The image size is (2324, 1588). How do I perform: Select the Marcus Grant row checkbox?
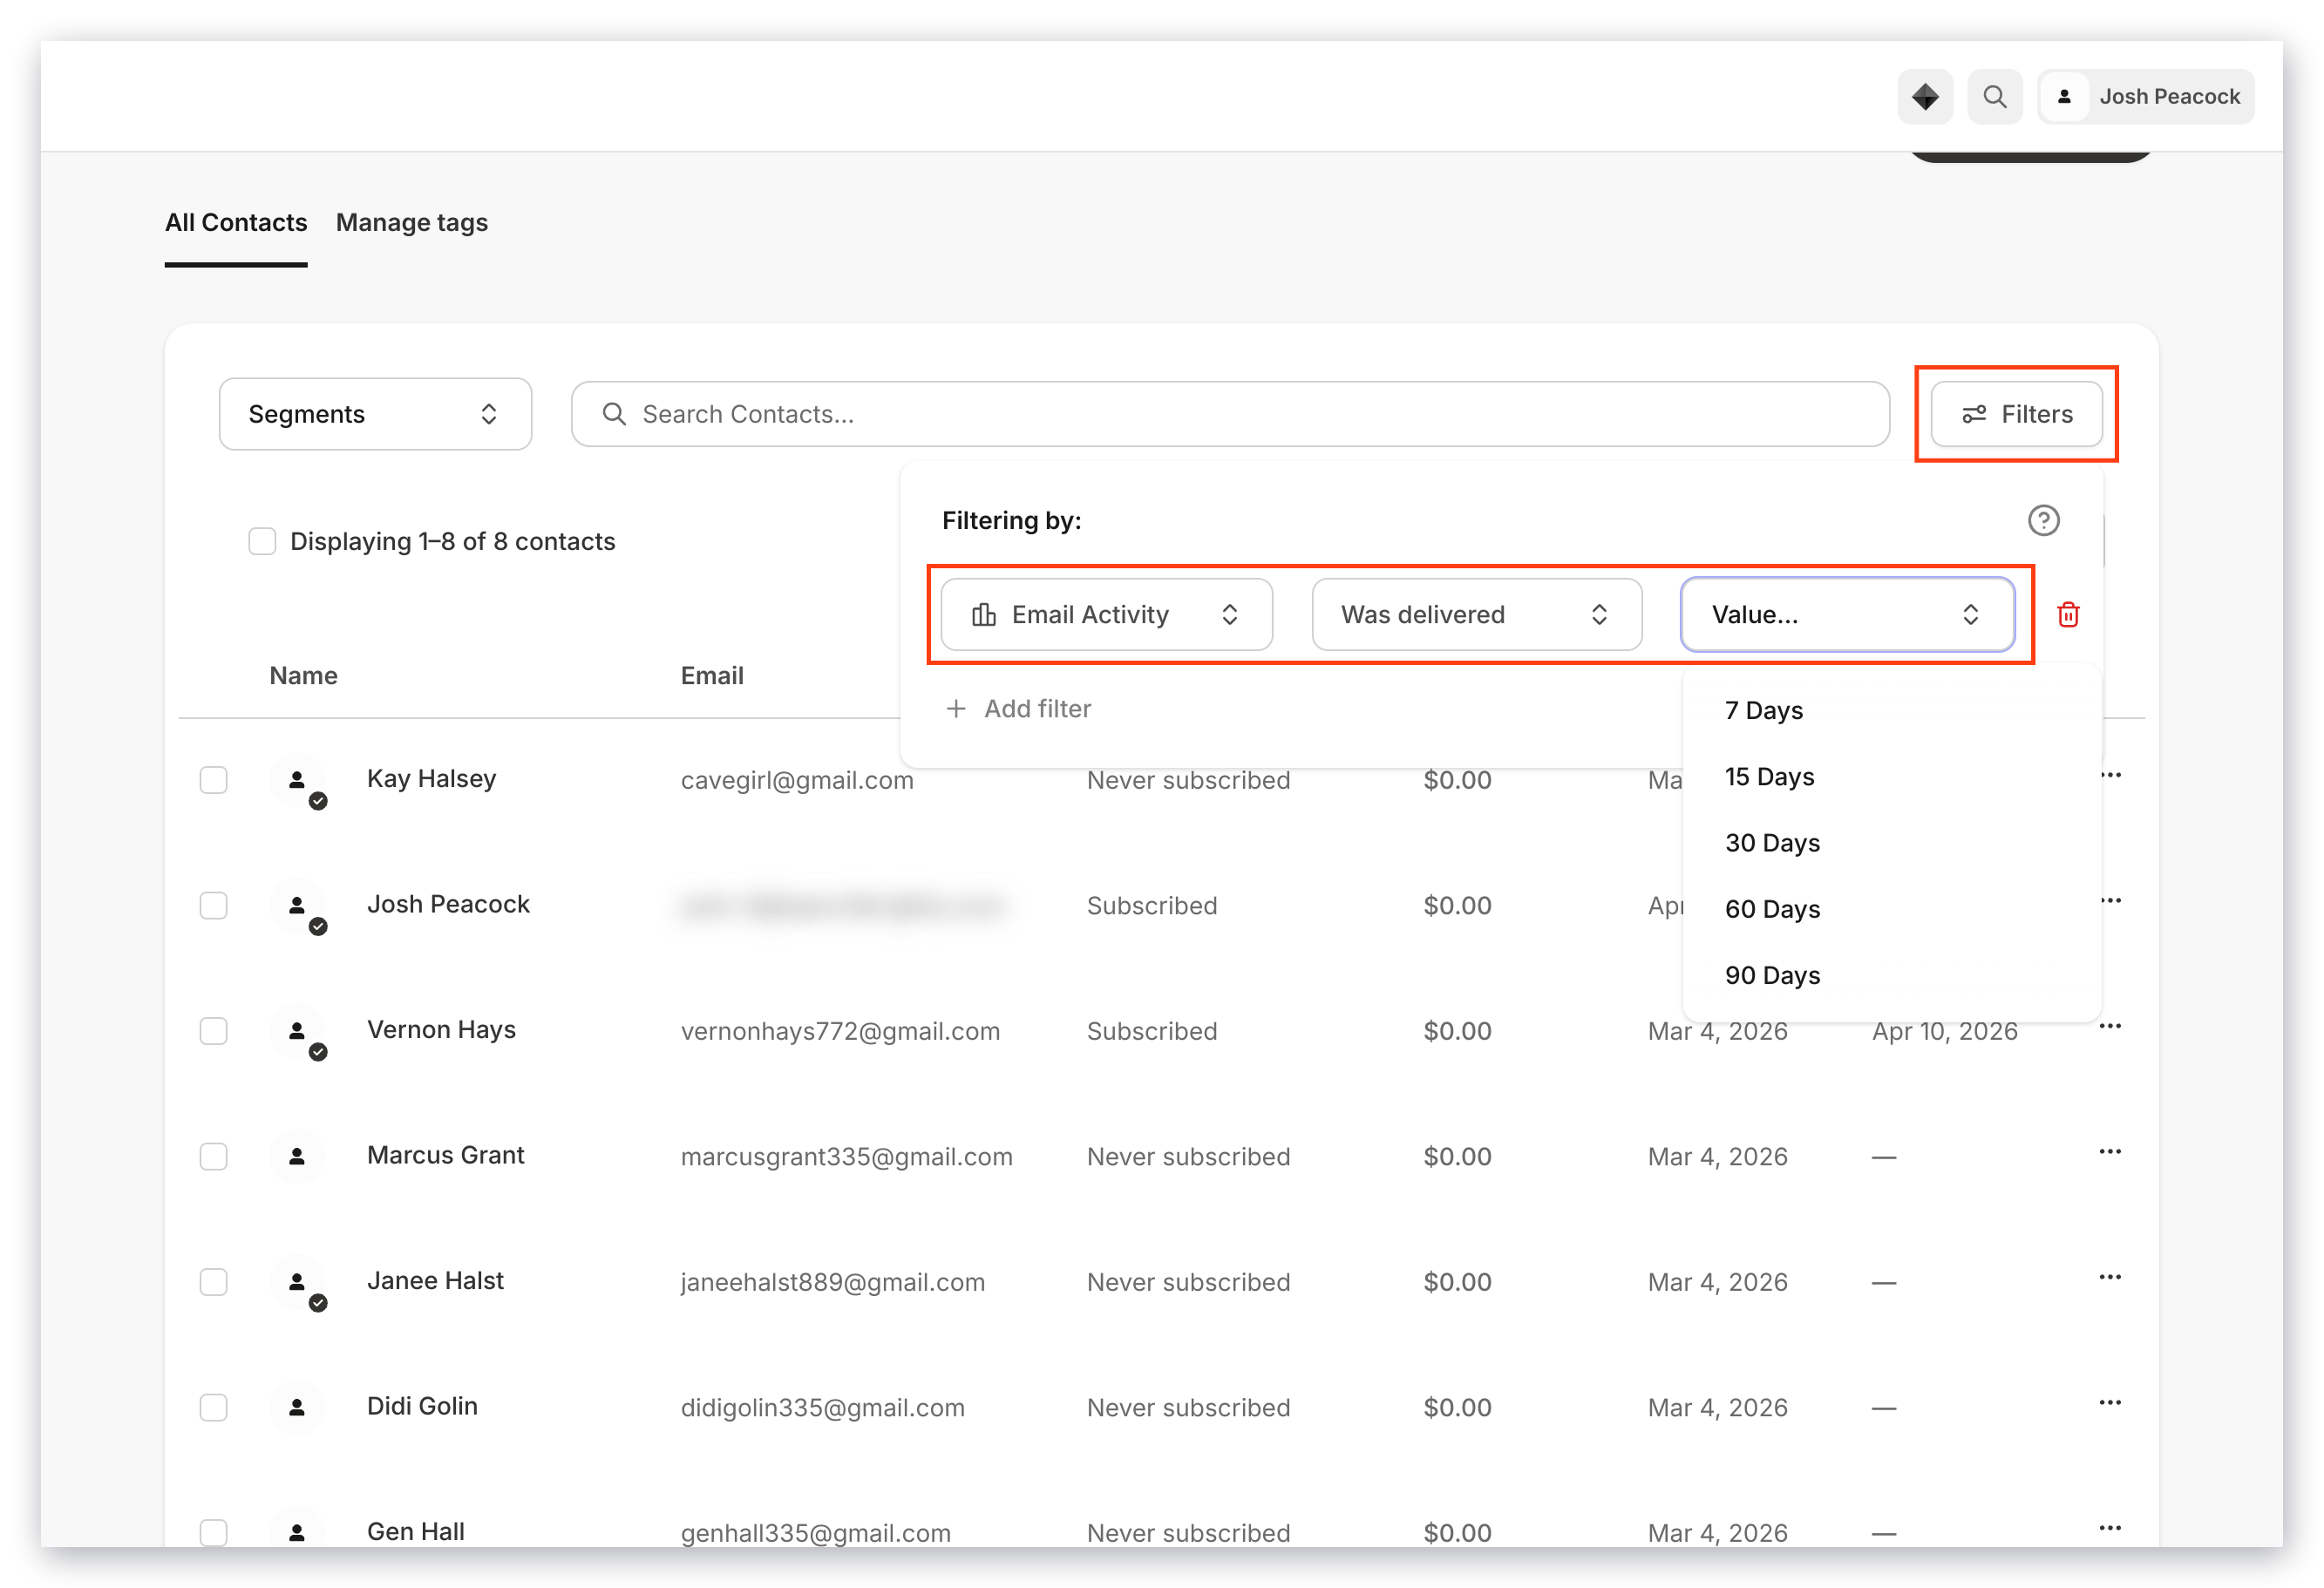coord(213,1156)
